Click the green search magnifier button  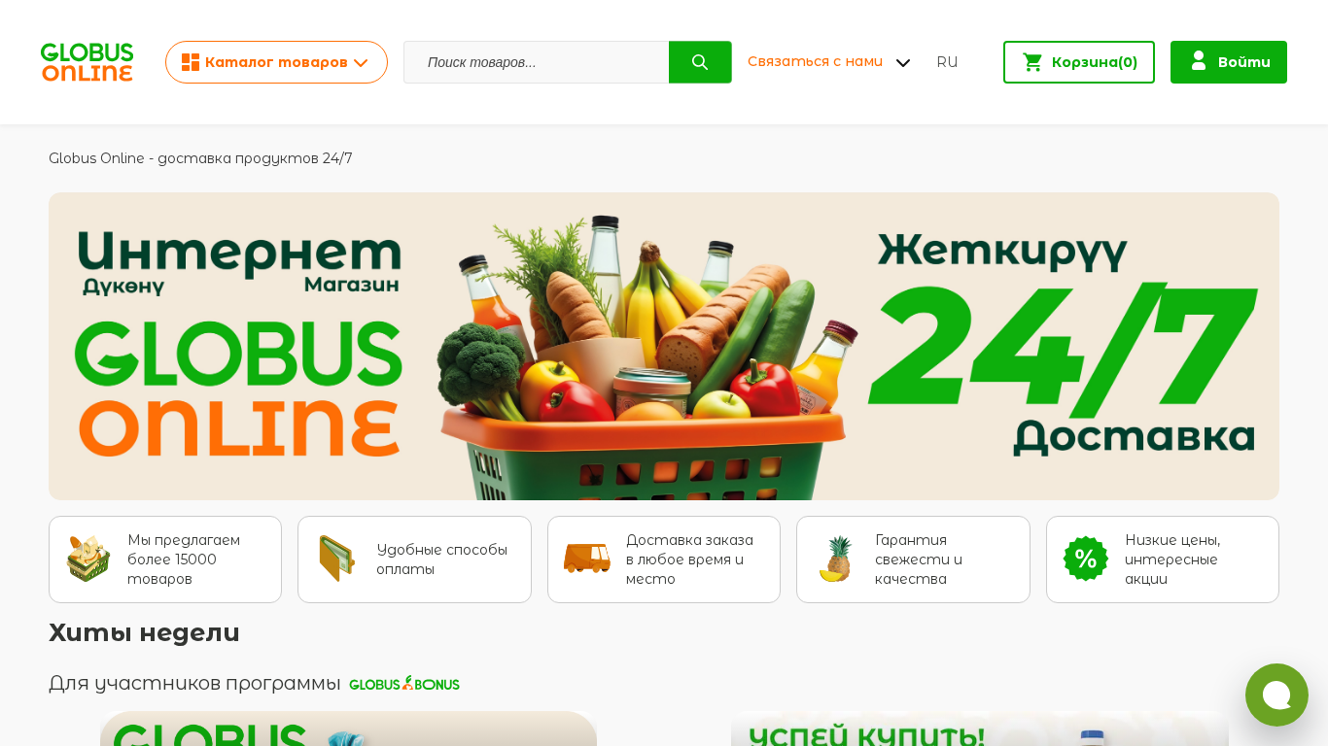point(700,62)
